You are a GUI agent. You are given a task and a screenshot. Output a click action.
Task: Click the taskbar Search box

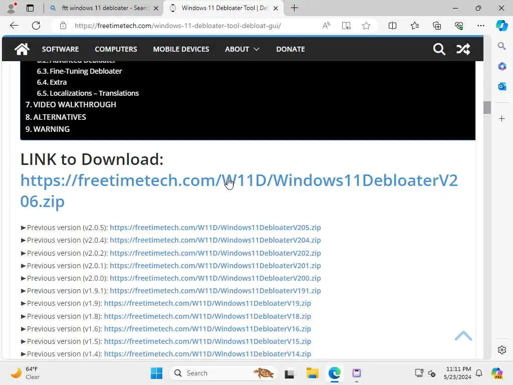(223, 373)
